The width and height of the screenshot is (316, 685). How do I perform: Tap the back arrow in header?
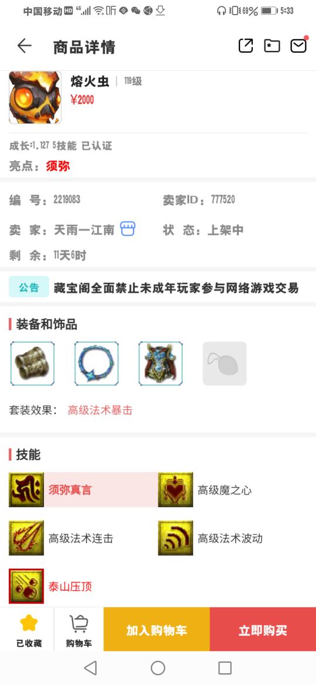tap(25, 46)
